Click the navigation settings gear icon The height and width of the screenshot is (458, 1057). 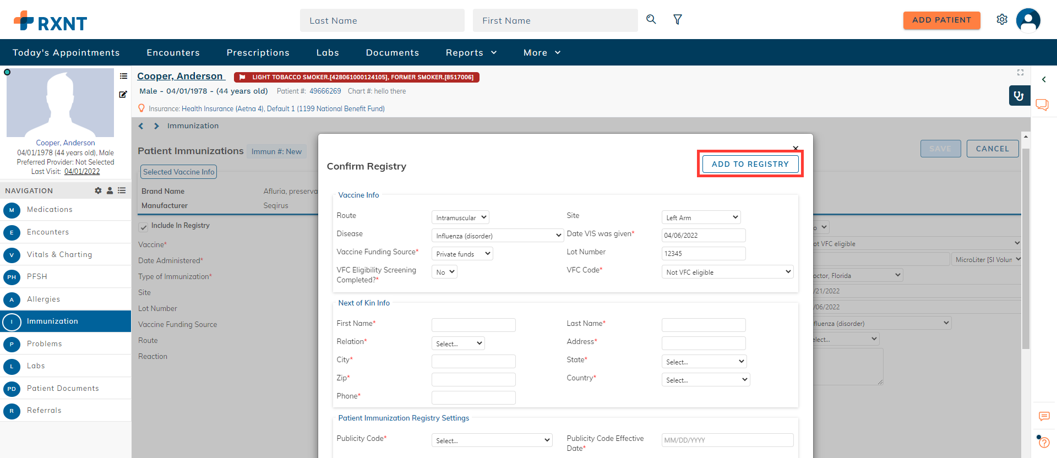[98, 190]
